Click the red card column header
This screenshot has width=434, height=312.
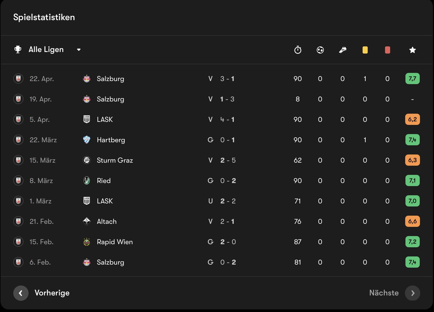(387, 50)
